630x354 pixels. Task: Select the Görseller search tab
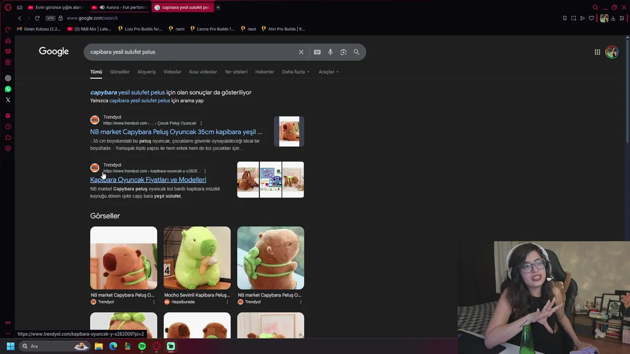[x=120, y=72]
